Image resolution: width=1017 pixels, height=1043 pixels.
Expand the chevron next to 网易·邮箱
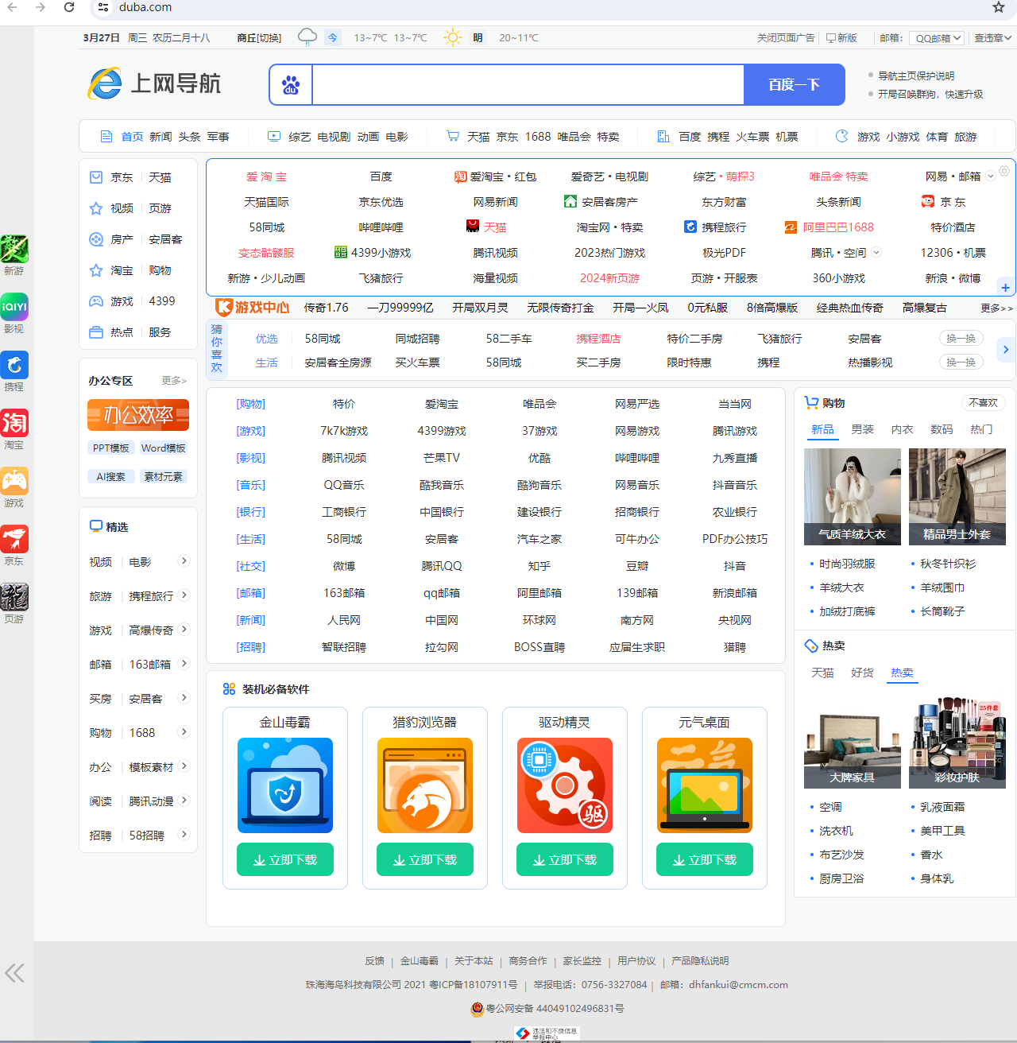point(990,176)
